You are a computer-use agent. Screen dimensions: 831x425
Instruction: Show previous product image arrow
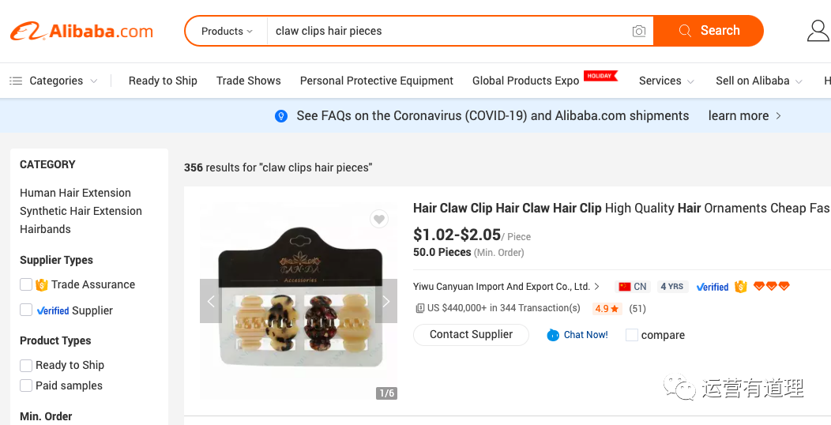[x=211, y=301]
